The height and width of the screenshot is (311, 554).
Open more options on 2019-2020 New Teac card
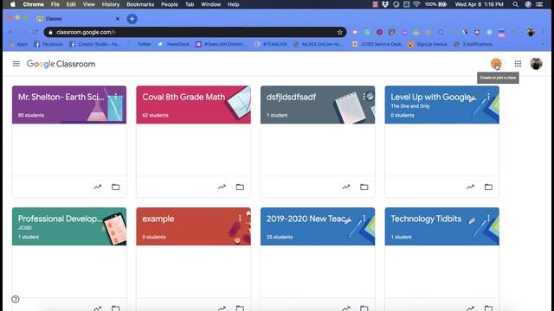(364, 219)
